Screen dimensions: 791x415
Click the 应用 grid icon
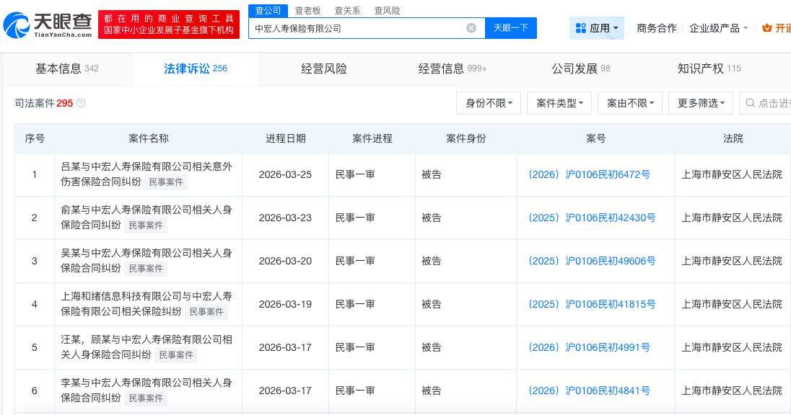pos(580,28)
